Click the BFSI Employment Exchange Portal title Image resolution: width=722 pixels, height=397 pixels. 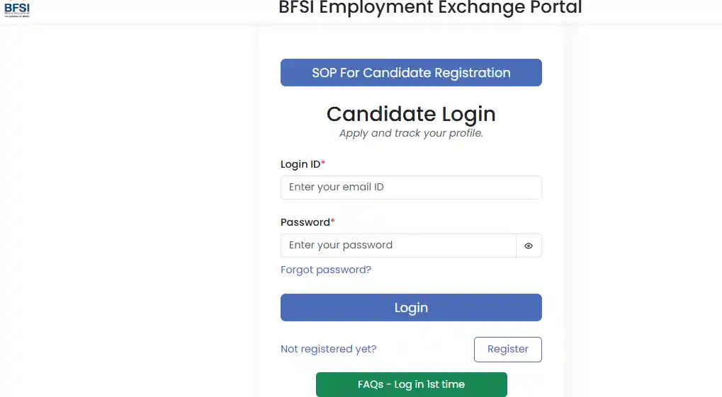[x=430, y=8]
